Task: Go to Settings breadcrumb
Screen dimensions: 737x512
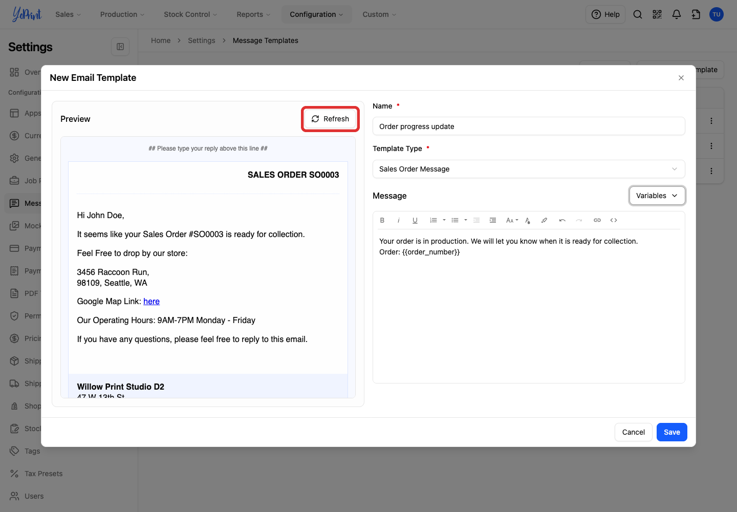Action: tap(202, 40)
